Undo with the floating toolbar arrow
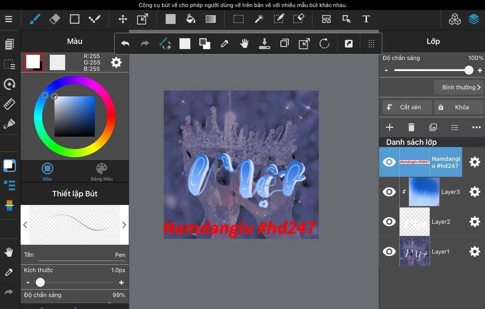Viewport: 485px width, 309px height. coord(125,44)
